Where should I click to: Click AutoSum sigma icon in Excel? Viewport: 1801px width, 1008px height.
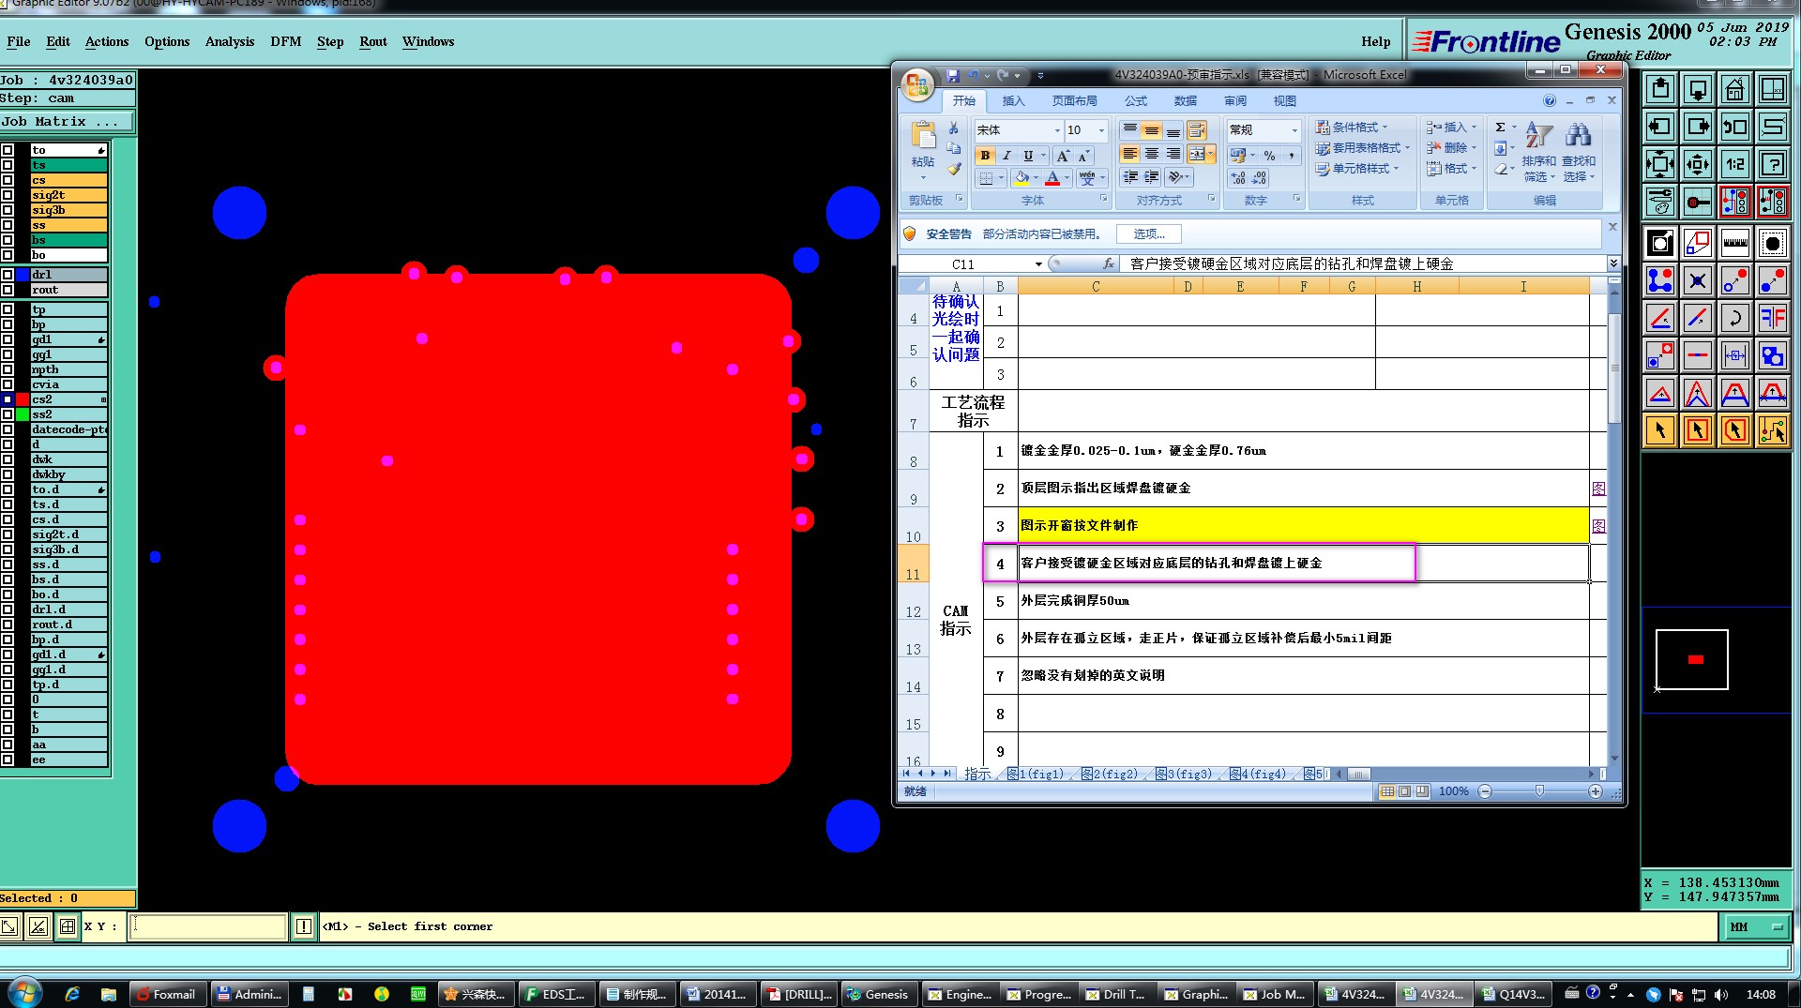point(1500,127)
